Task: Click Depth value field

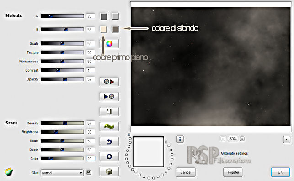Action: click(x=91, y=150)
